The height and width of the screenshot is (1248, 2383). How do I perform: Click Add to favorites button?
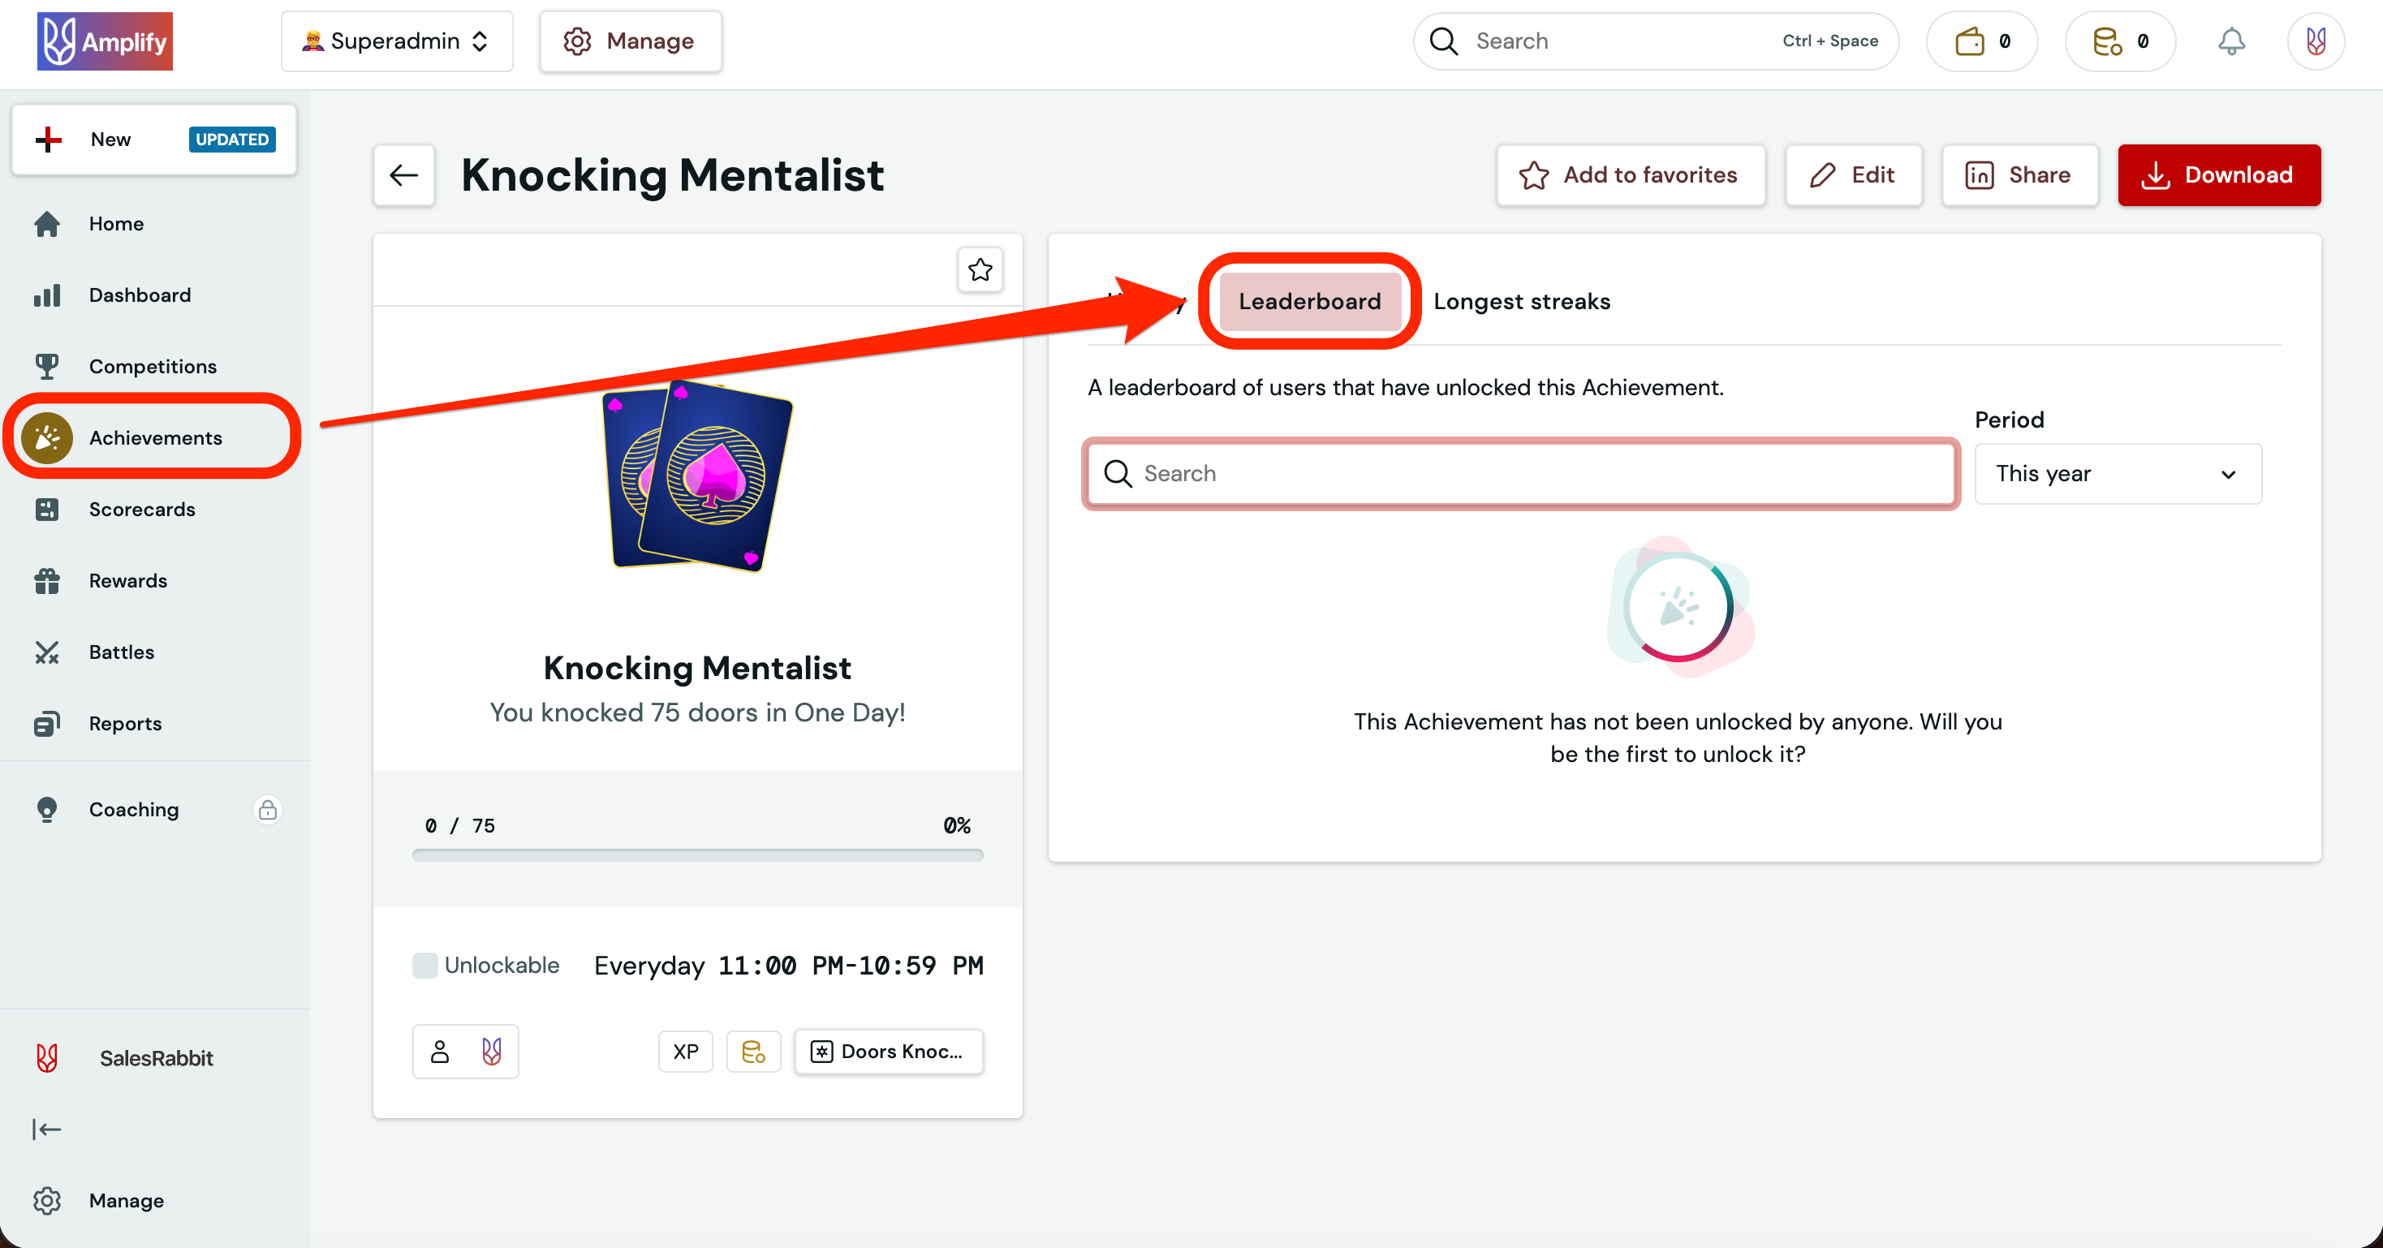pyautogui.click(x=1630, y=174)
